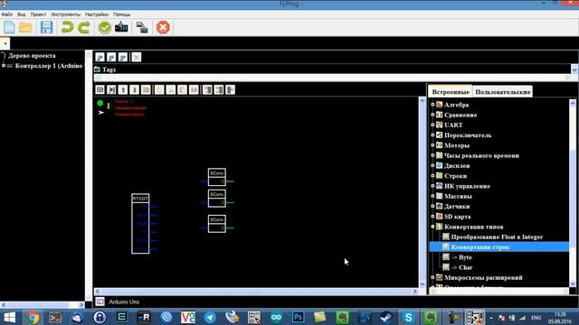The image size is (579, 325).
Task: Select the -> Byte conversion block
Action: (x=461, y=257)
